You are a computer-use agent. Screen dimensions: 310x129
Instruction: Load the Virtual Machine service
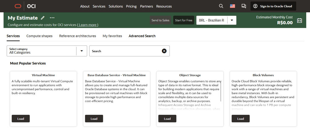pyautogui.click(x=20, y=119)
